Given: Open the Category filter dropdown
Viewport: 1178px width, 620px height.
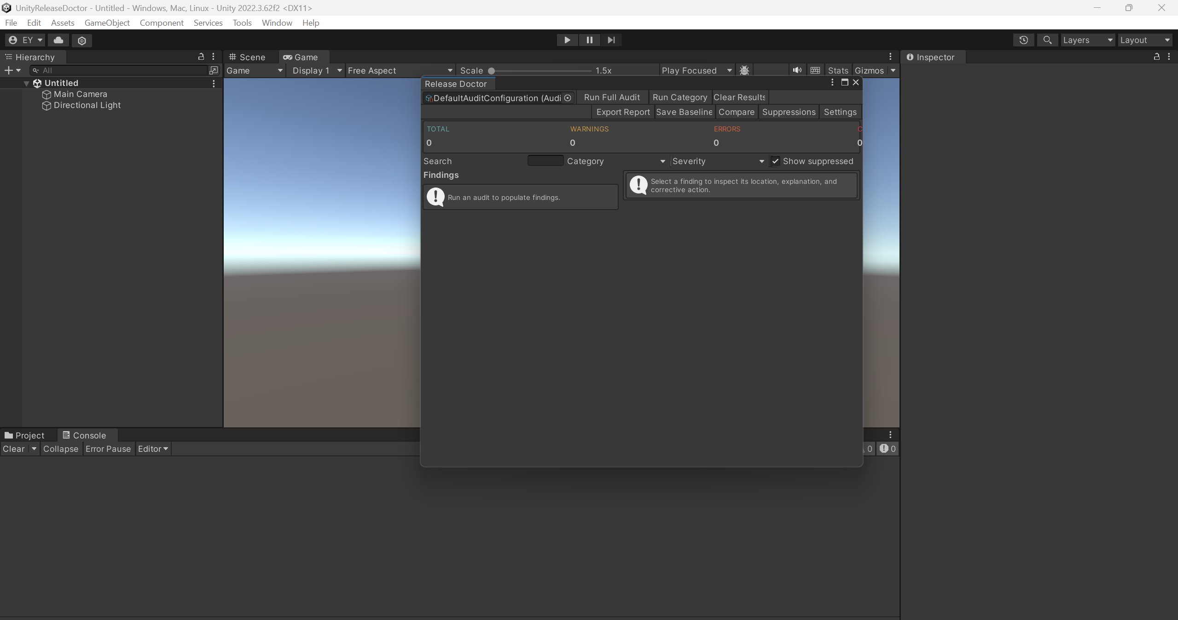Looking at the screenshot, I should pyautogui.click(x=616, y=161).
